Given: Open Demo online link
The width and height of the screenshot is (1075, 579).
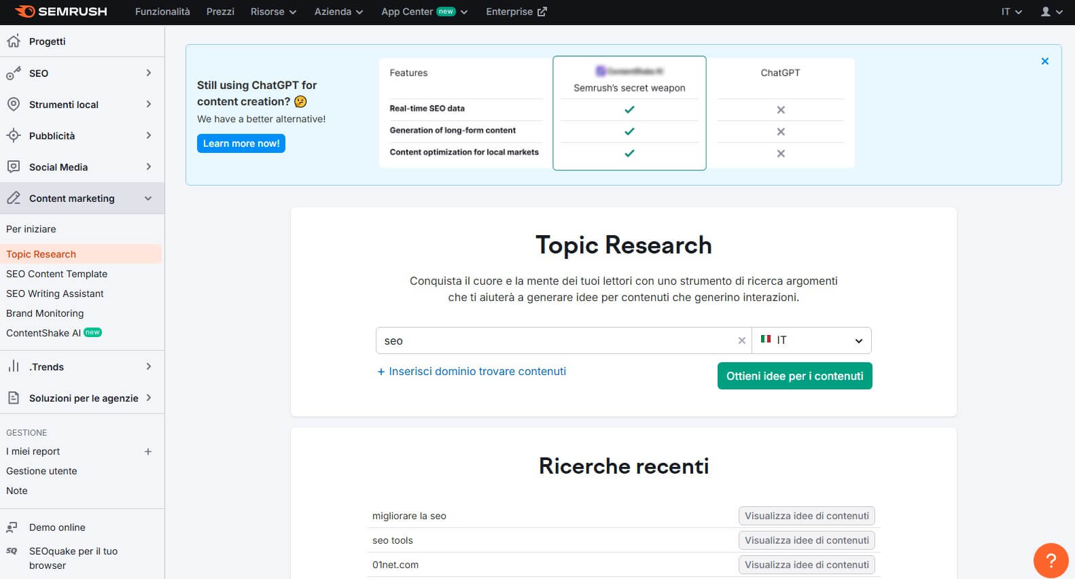Looking at the screenshot, I should [x=57, y=527].
